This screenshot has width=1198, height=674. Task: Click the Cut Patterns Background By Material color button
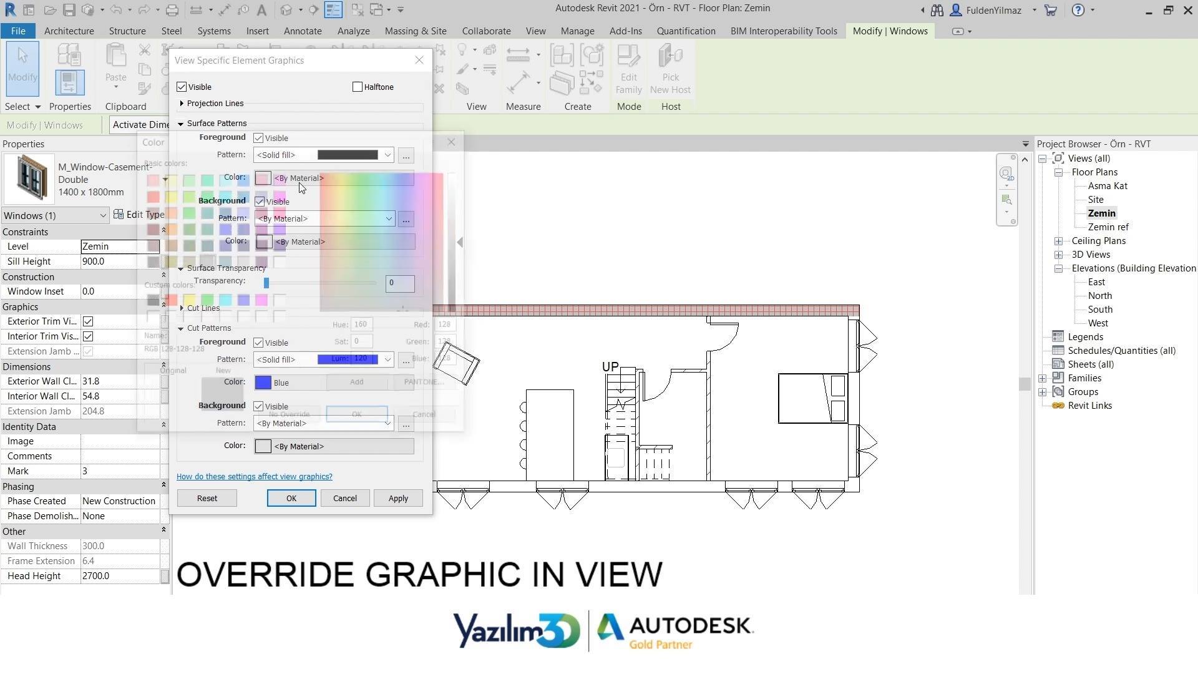click(x=334, y=446)
